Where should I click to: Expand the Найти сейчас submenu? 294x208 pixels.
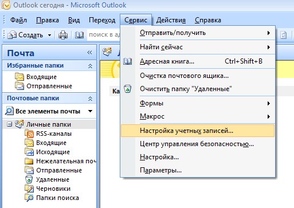point(269,47)
